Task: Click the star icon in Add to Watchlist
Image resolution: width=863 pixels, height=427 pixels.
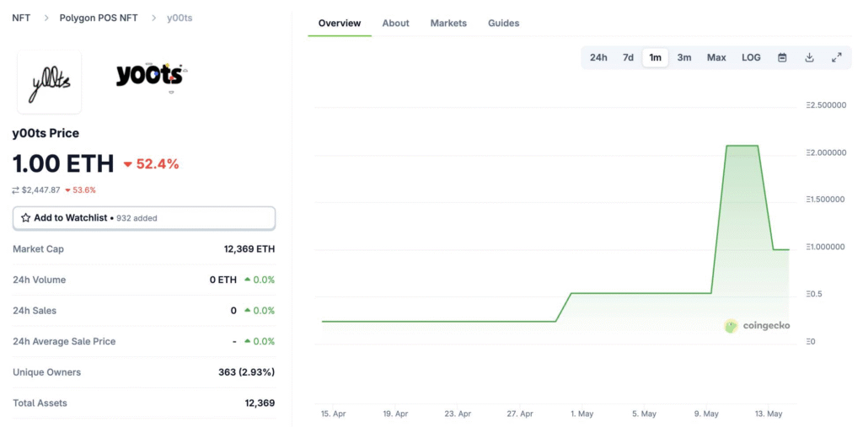Action: [x=25, y=218]
